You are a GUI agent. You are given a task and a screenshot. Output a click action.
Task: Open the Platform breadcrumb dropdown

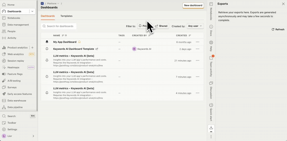(x=53, y=4)
